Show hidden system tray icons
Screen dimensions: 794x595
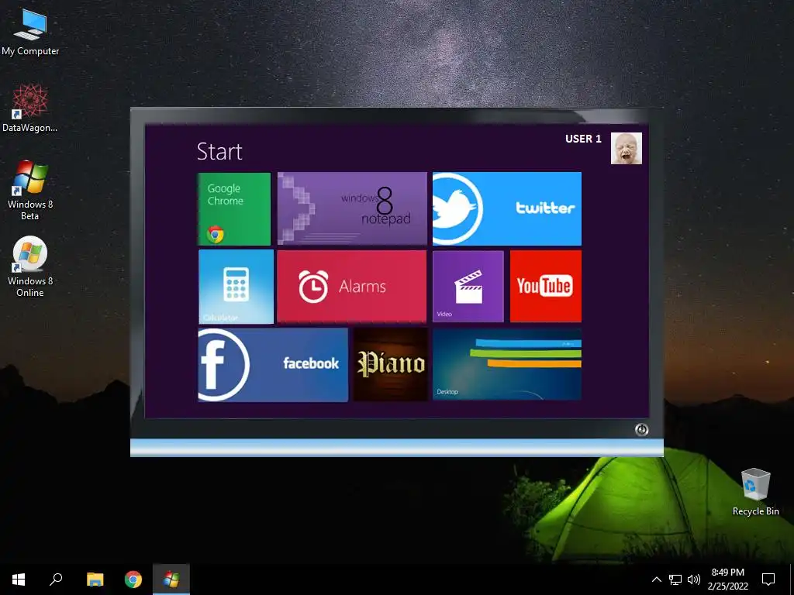pos(656,580)
